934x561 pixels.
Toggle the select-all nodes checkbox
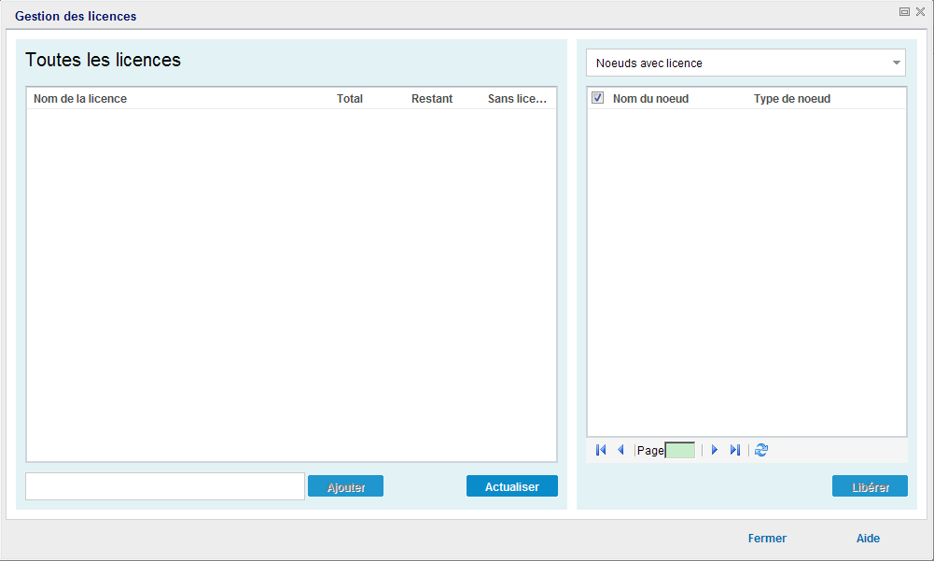tap(597, 97)
